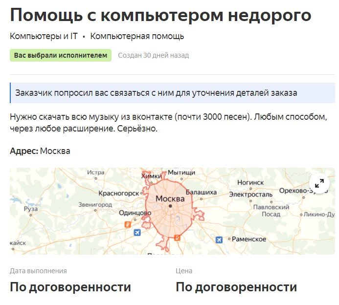Click По договоренности under Дата выполнения
The height and width of the screenshot is (305, 339).
70,287
